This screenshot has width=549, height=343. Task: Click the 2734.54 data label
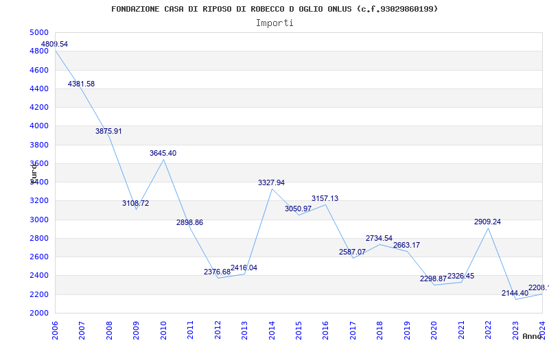(x=379, y=238)
